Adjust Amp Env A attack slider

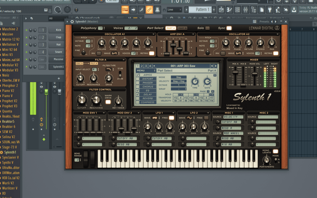click(167, 54)
